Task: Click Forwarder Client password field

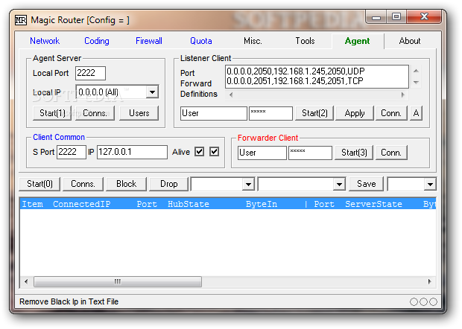Action: coord(310,153)
